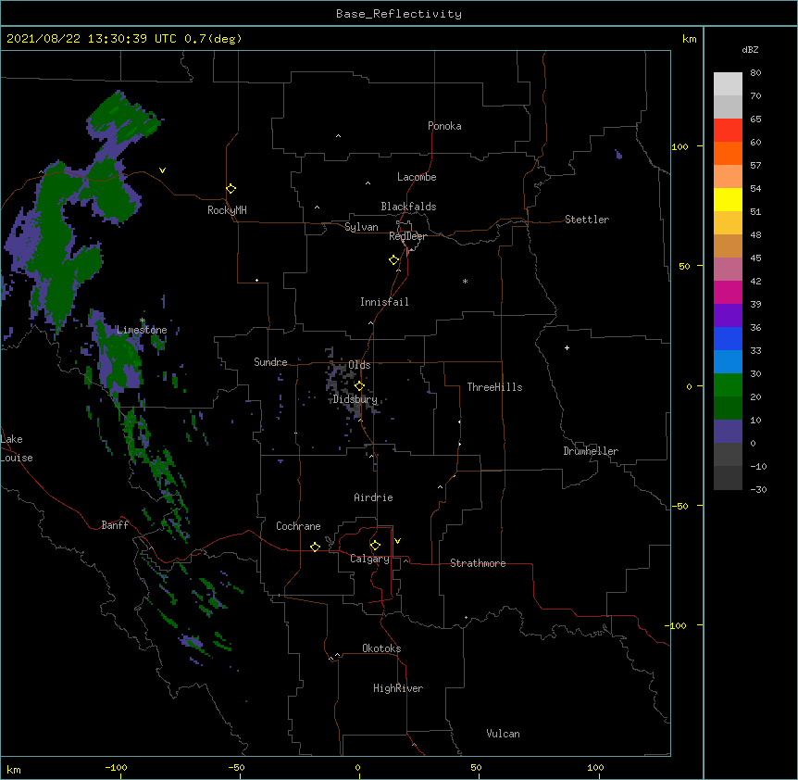Click the Innisfail city label

pyautogui.click(x=384, y=302)
